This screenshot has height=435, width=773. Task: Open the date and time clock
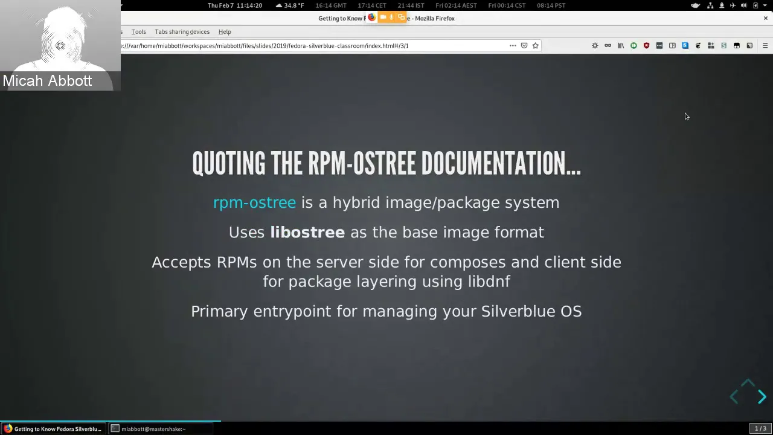[235, 5]
